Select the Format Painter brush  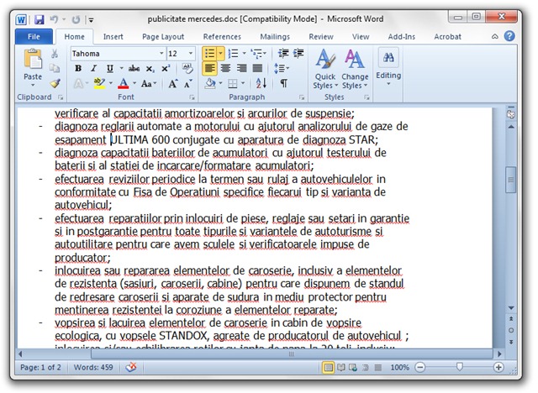pos(55,83)
